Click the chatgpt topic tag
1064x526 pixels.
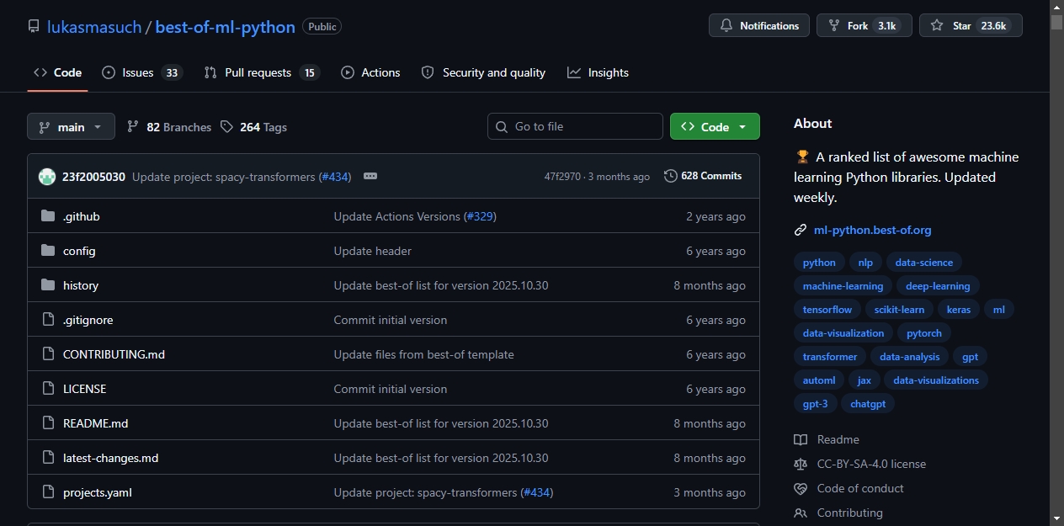tap(868, 404)
